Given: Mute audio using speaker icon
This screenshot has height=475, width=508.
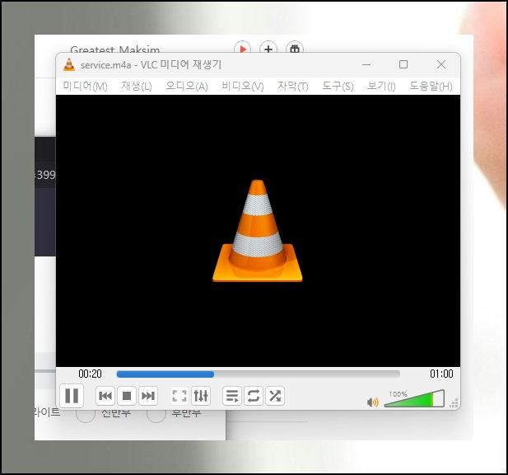Looking at the screenshot, I should click(x=373, y=402).
